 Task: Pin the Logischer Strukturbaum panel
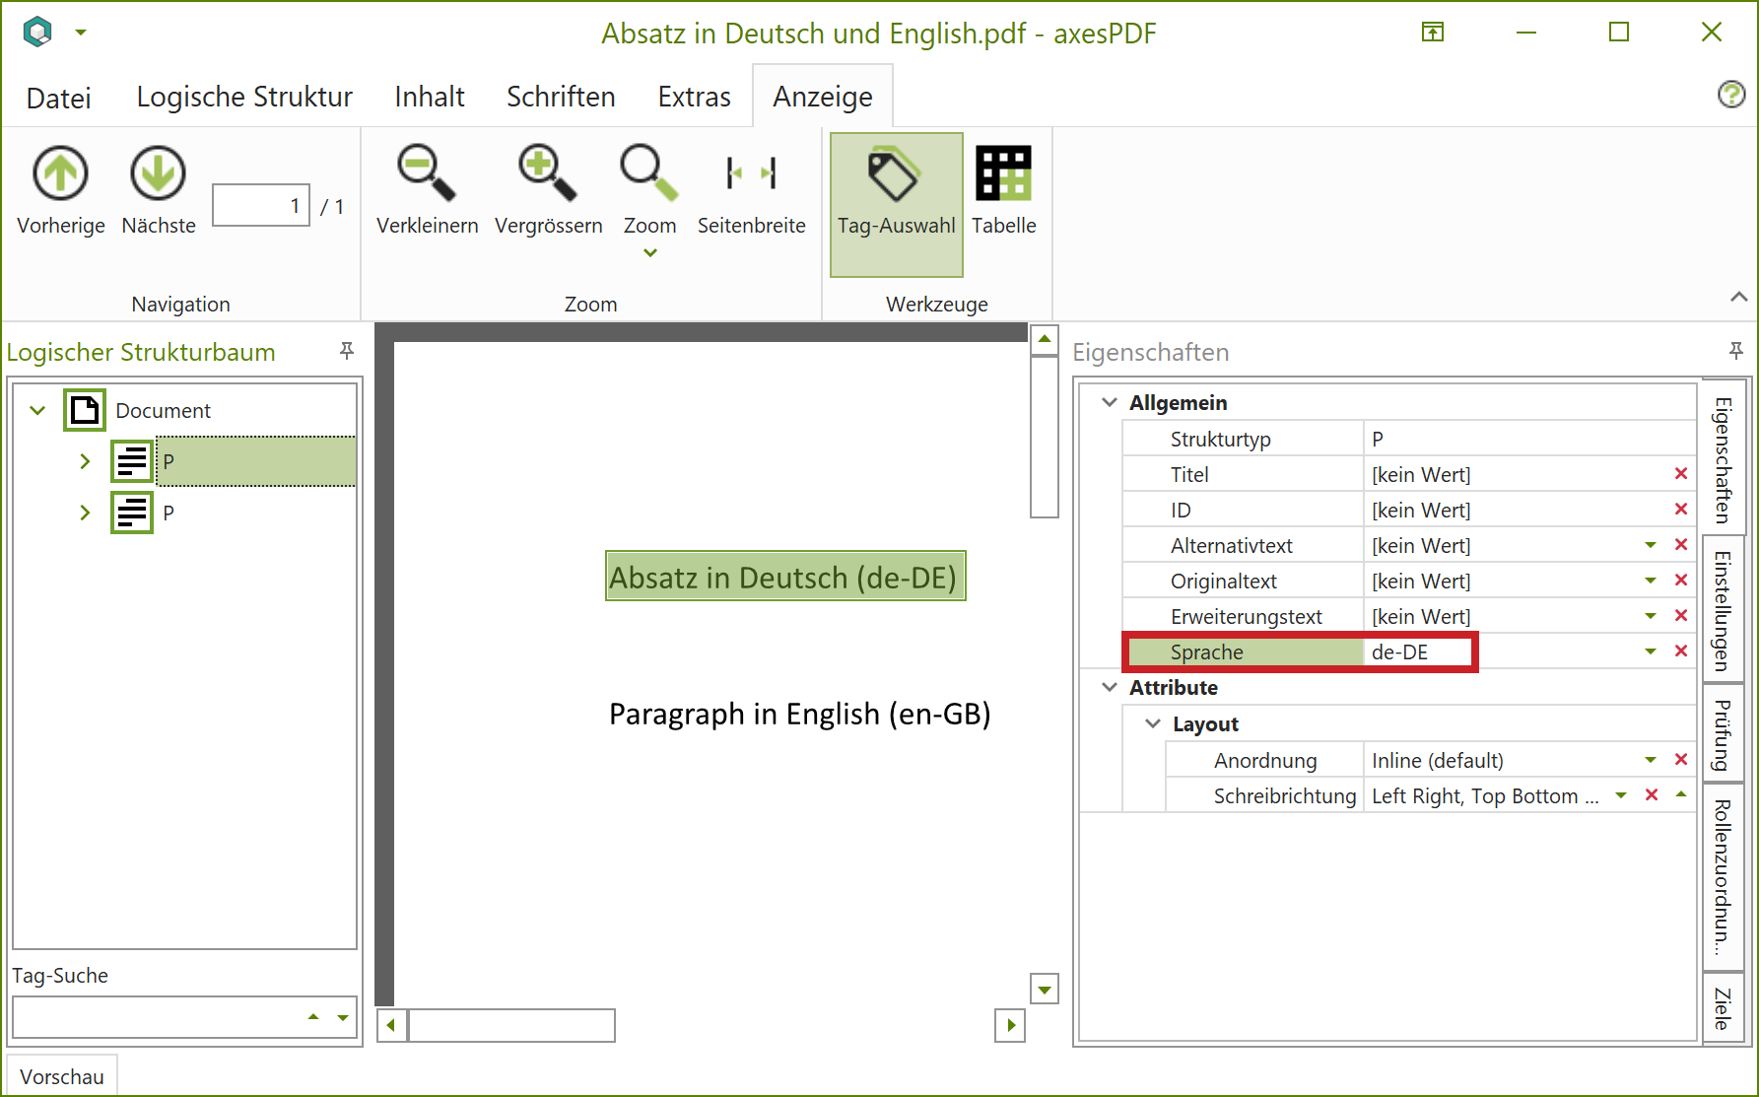(x=347, y=351)
